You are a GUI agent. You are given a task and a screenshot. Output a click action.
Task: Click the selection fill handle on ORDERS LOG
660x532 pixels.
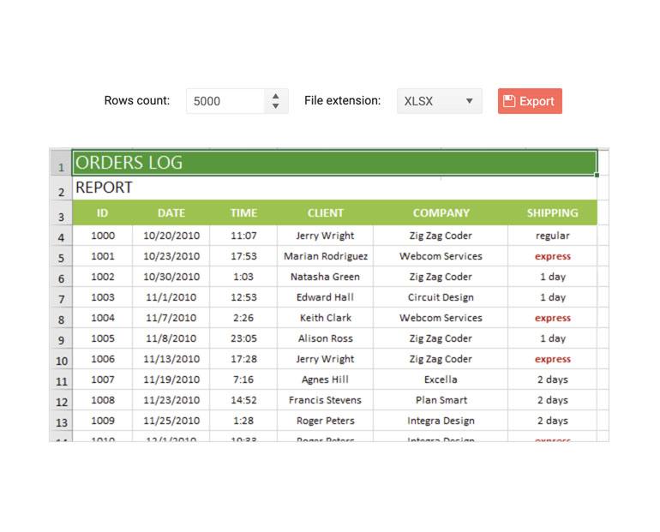point(597,175)
